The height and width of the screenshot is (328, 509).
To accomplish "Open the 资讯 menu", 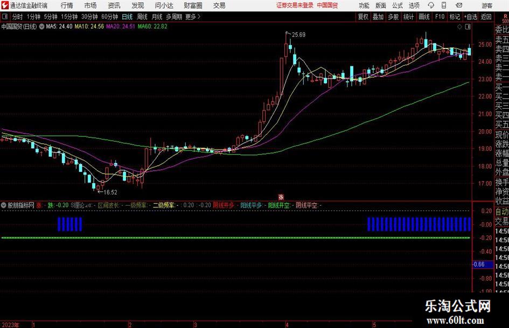I will point(114,5).
